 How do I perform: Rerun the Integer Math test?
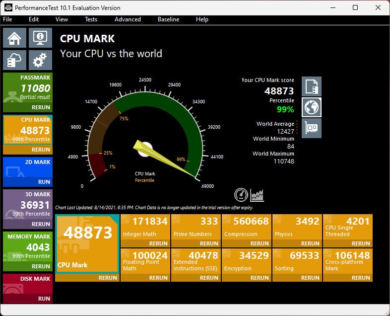pos(158,243)
